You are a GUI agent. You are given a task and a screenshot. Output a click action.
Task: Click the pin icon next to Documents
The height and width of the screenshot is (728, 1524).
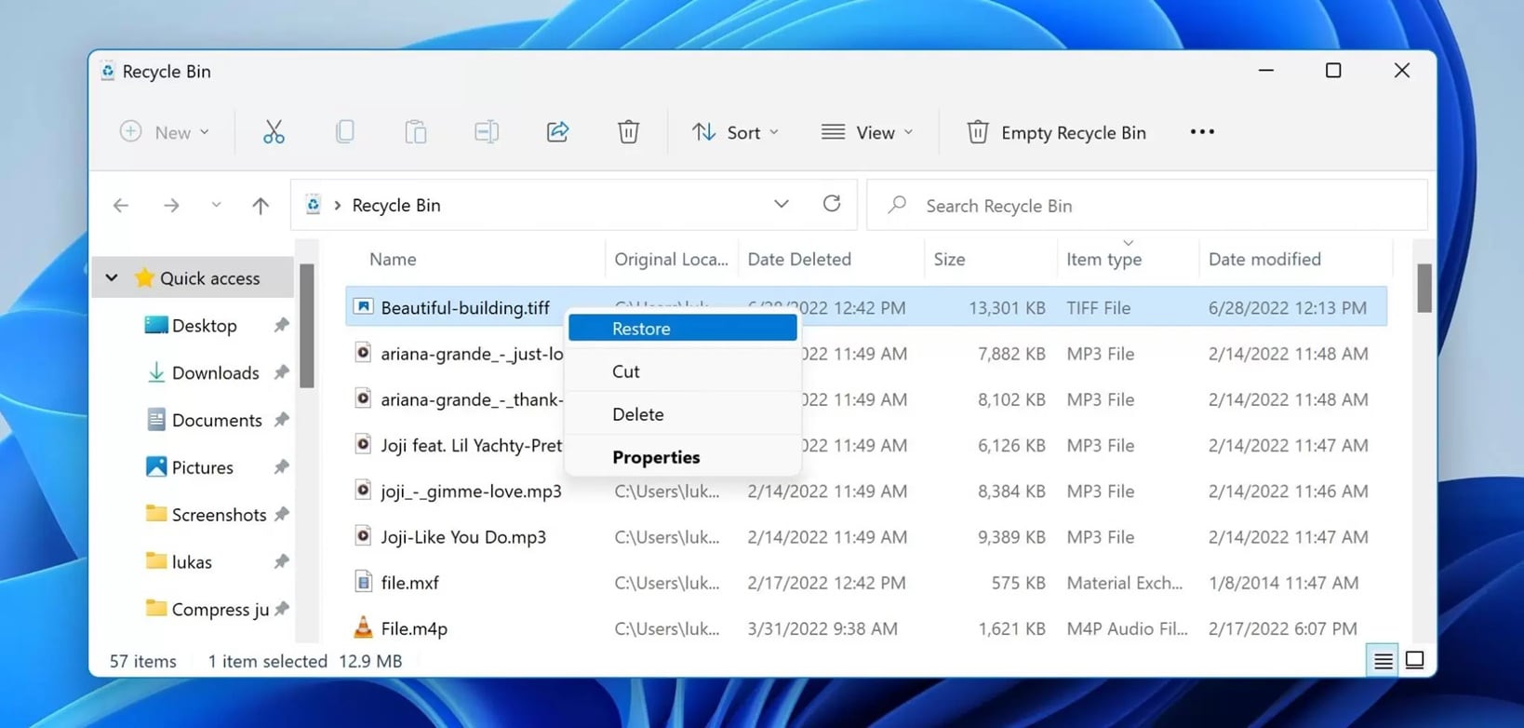click(281, 420)
